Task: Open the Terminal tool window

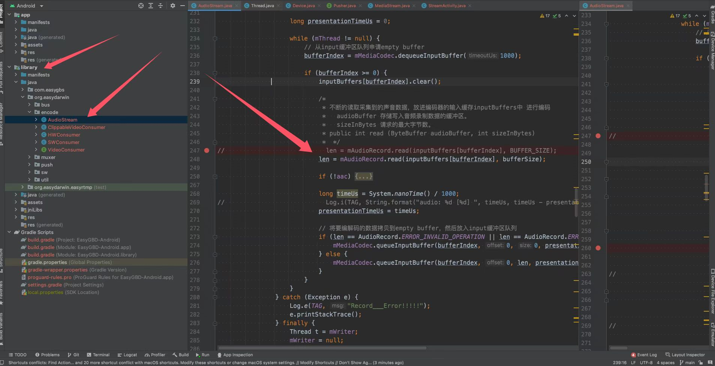Action: 98,355
